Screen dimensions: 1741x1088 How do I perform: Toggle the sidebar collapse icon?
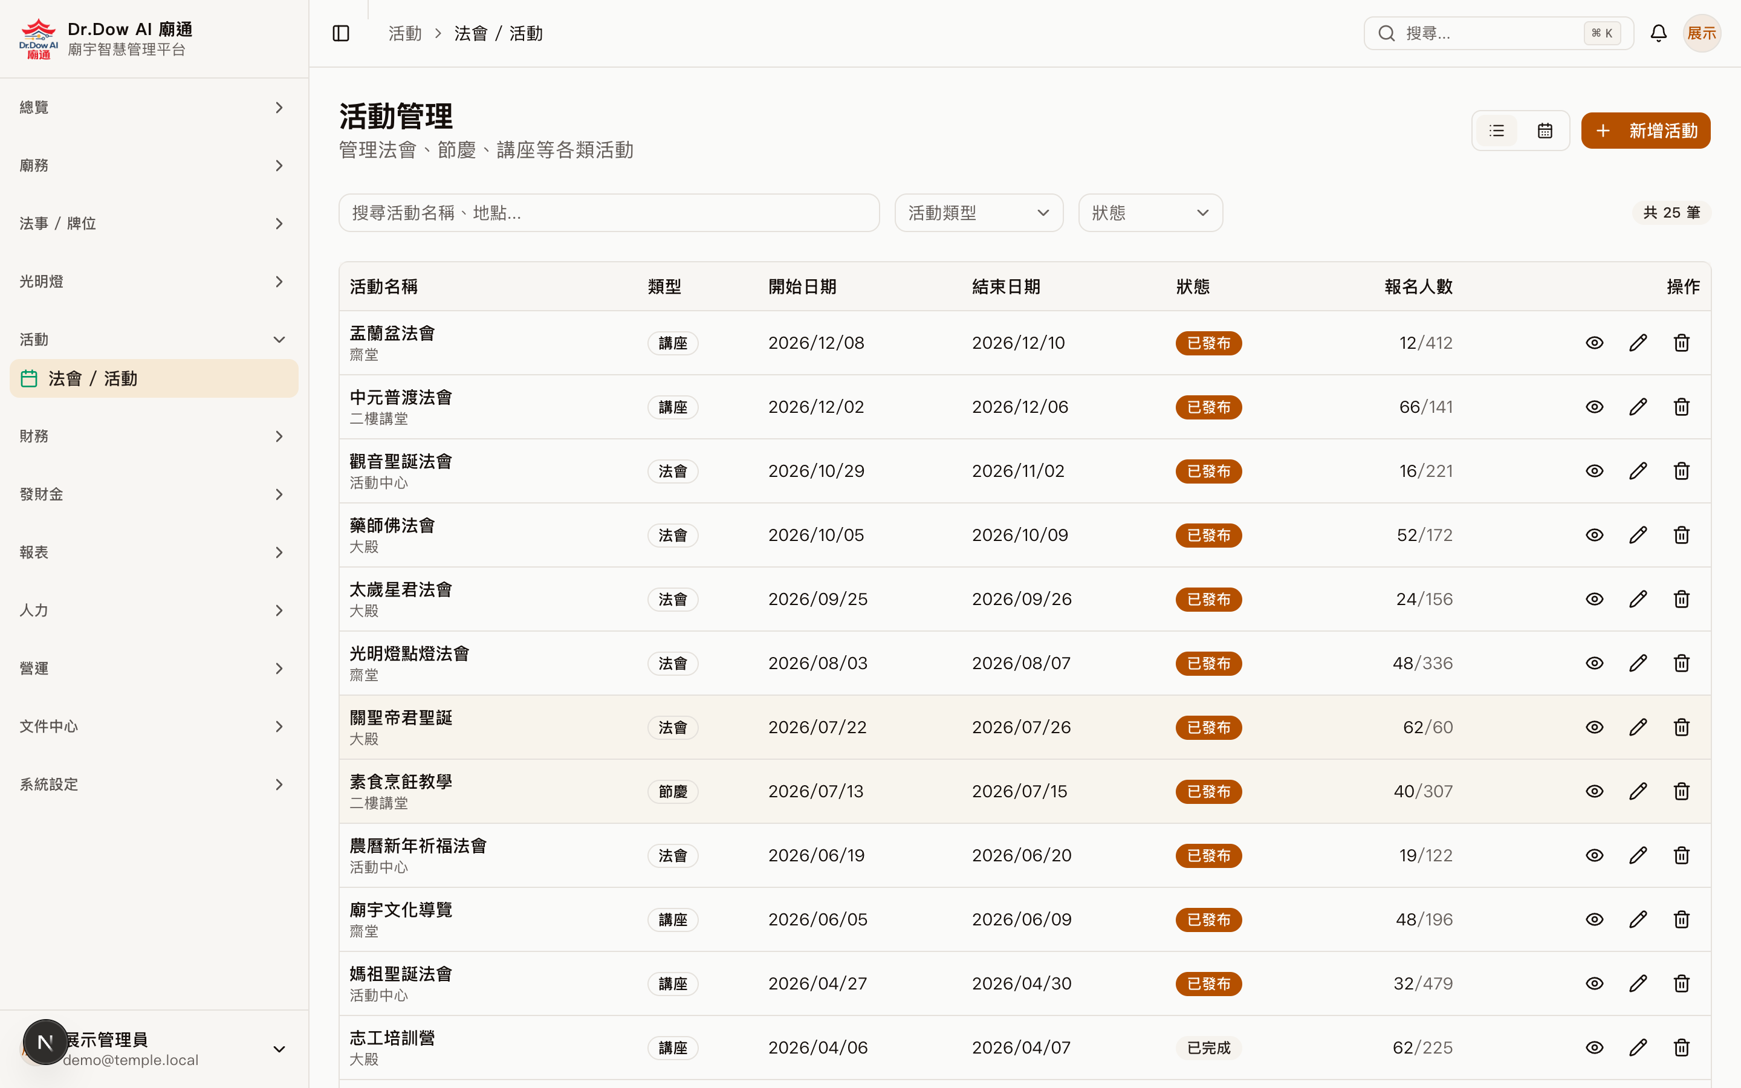click(340, 33)
